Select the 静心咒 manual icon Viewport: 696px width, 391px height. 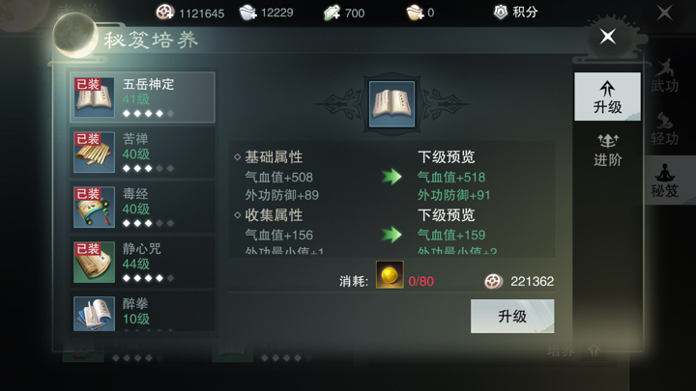pos(94,262)
